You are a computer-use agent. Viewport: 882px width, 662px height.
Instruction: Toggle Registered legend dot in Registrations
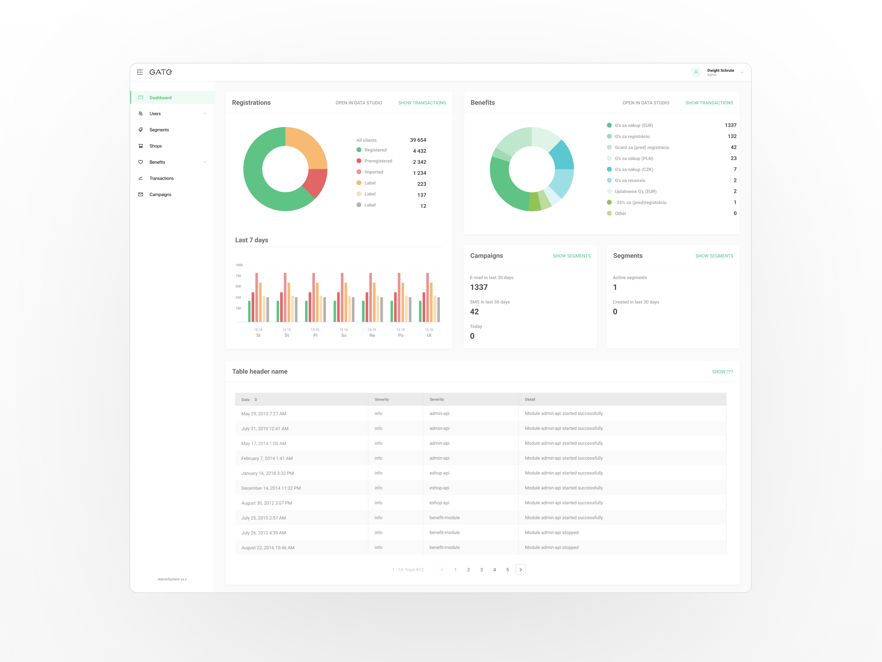click(359, 150)
